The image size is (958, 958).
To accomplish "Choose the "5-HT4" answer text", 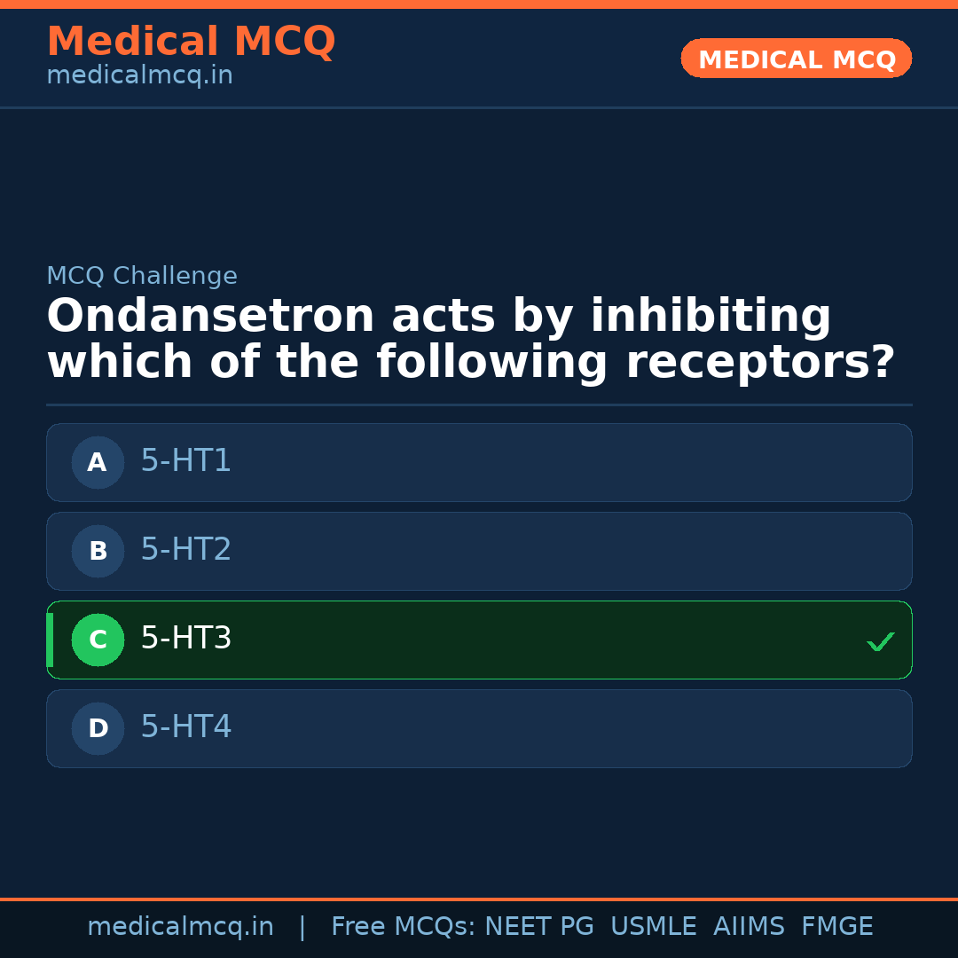I will (185, 727).
